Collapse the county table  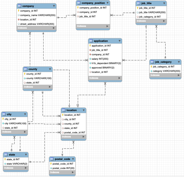50,69
